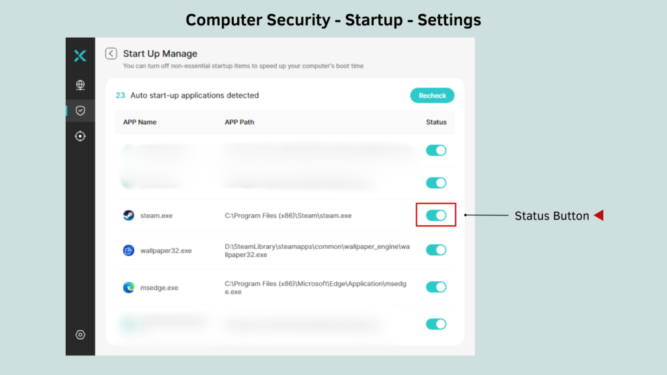Go back using the Start Up Manage back arrow
Image resolution: width=667 pixels, height=375 pixels.
click(111, 53)
